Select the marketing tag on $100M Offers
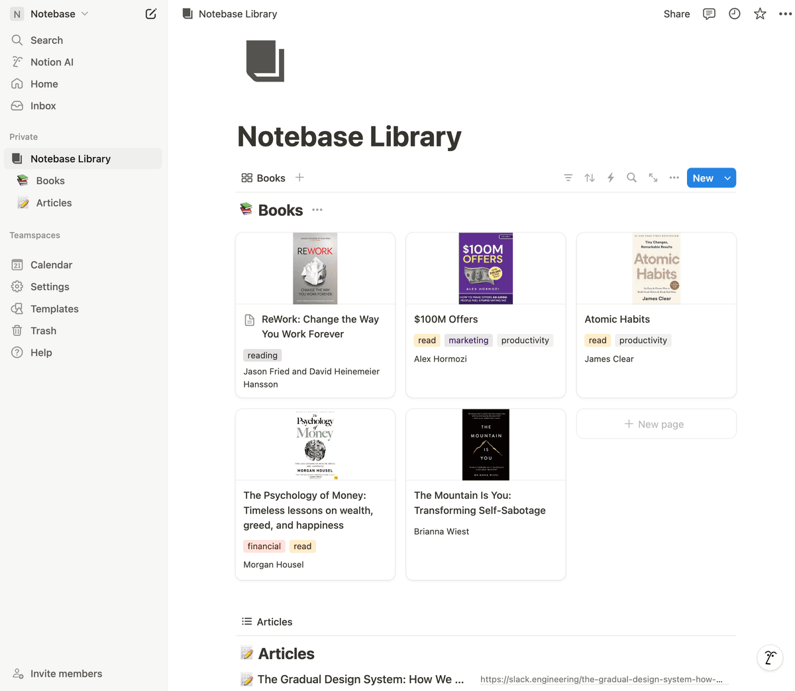Image resolution: width=795 pixels, height=691 pixels. pyautogui.click(x=468, y=341)
